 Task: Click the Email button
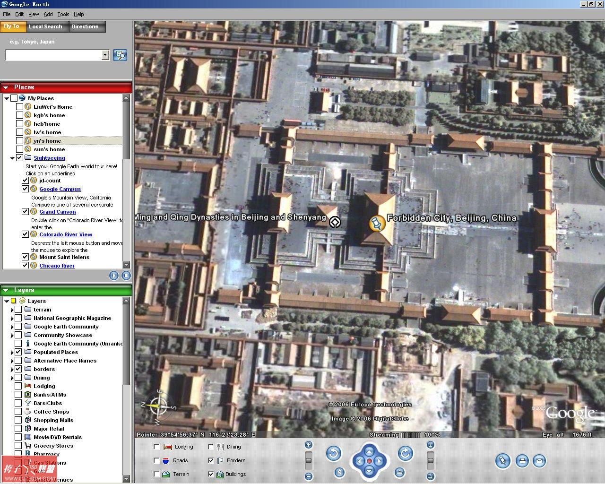[539, 461]
